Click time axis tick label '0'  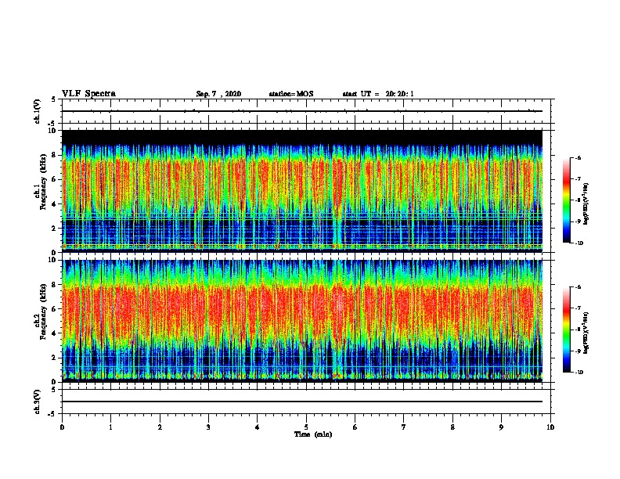[62, 427]
